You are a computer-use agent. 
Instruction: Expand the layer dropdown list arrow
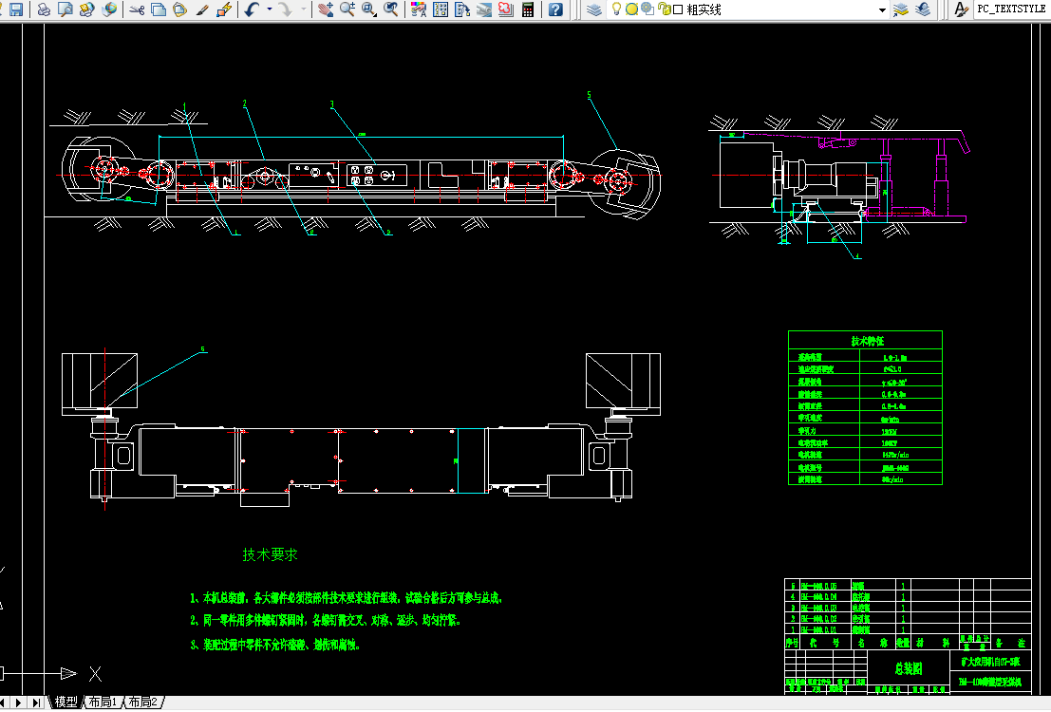pos(882,10)
